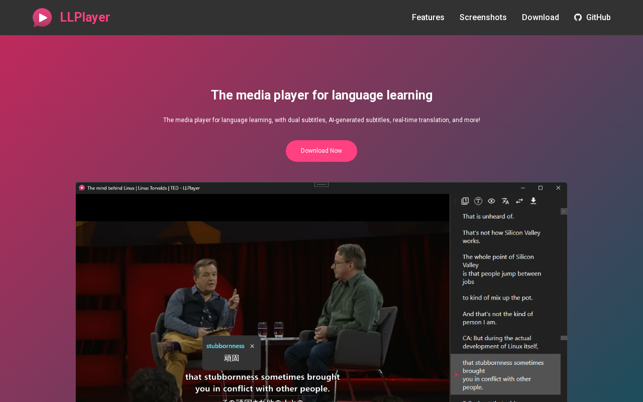This screenshot has height=402, width=643.
Task: Click the scroll-to-top arrow in sidebar
Action: pos(564,211)
